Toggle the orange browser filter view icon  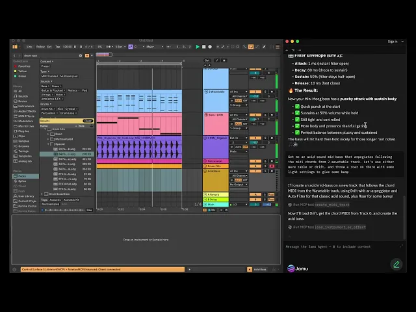87,56
